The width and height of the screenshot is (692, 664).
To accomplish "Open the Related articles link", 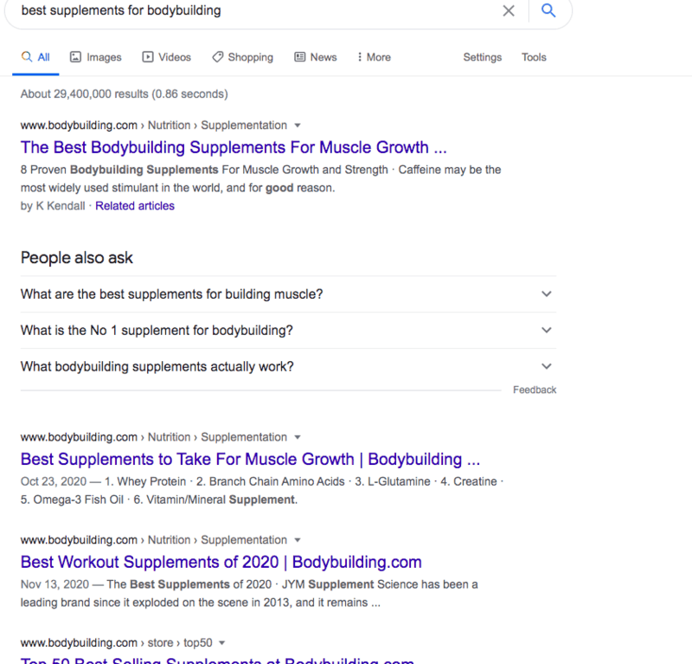I will (x=135, y=206).
